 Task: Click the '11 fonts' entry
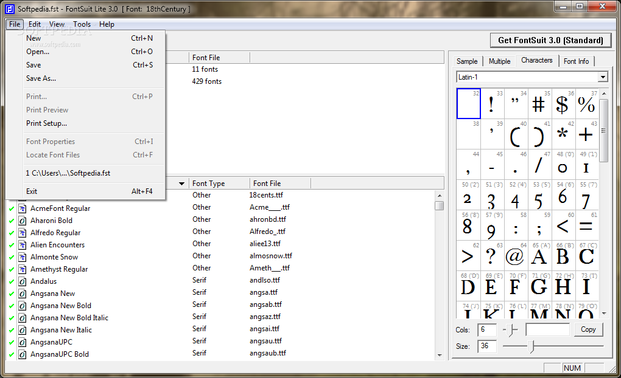pyautogui.click(x=205, y=69)
